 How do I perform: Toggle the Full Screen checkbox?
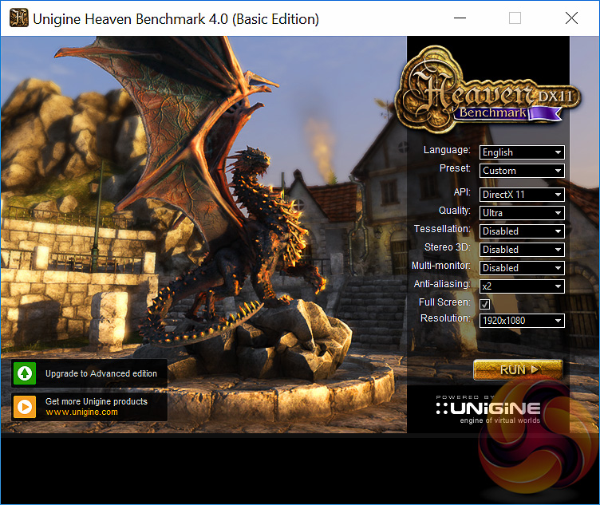tap(485, 304)
